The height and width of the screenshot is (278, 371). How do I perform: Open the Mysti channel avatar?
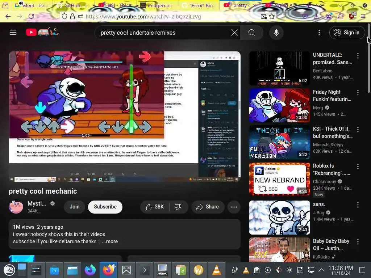point(16,207)
